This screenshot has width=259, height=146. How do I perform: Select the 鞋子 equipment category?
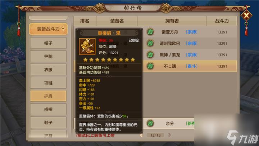point(48,123)
